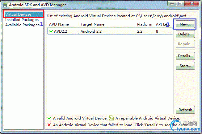Viewport: 202px width, 134px height.
Task: Sort by Target Name column header
Action: click(92, 24)
